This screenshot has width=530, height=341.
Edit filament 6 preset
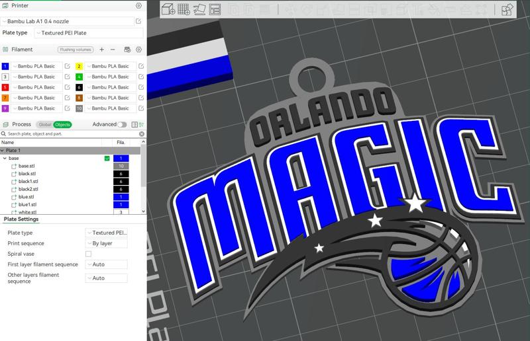141,87
